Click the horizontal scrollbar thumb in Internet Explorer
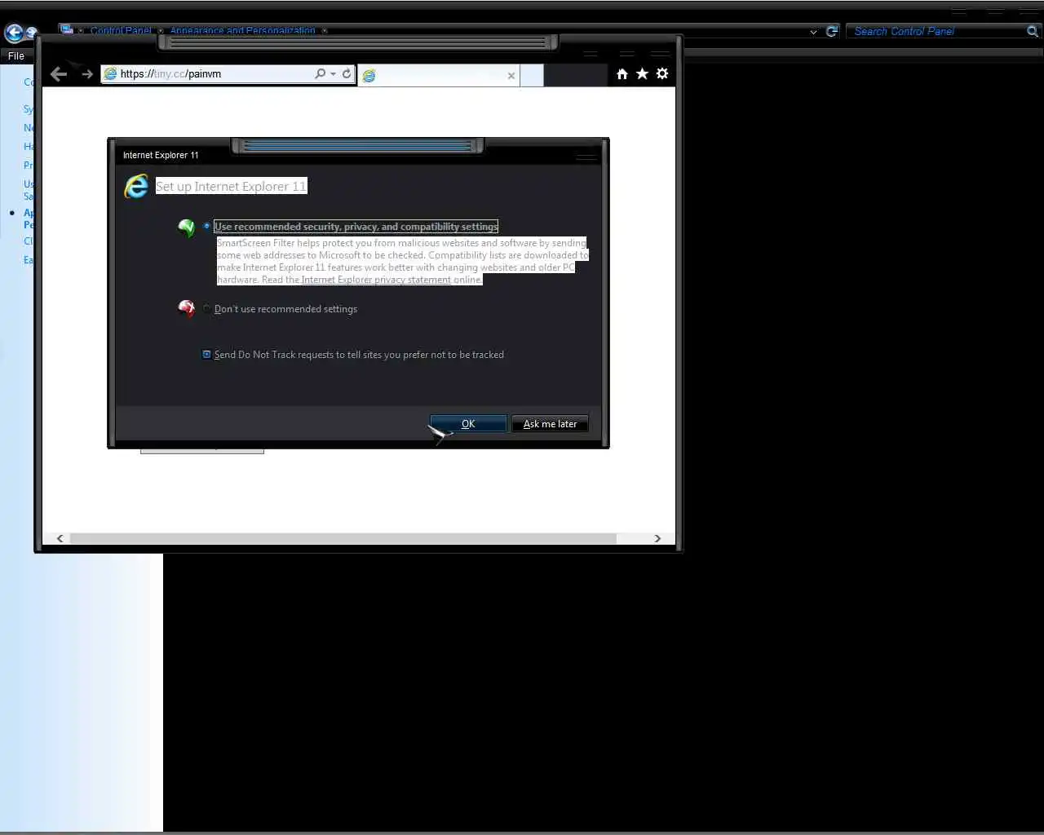1044x835 pixels. (x=343, y=538)
